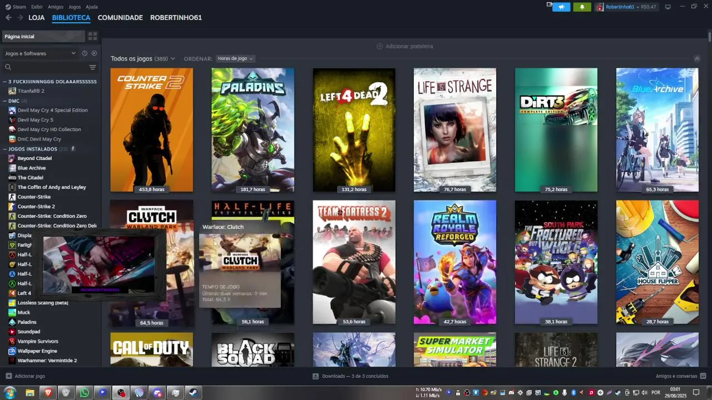Collapse the 3 FUCKIIIINNNGGG DOLAAARSSSSSS collection
The width and height of the screenshot is (712, 400).
5,82
